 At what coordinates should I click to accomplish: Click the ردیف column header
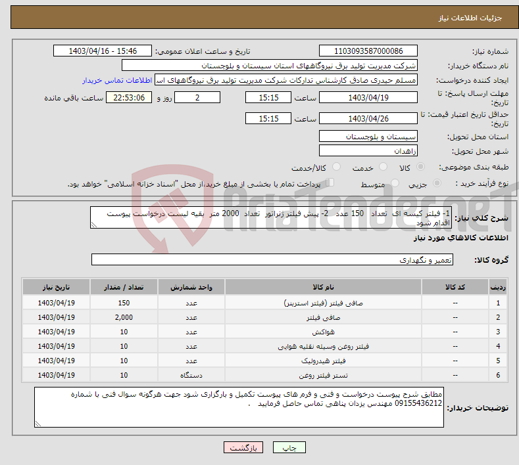point(498,287)
